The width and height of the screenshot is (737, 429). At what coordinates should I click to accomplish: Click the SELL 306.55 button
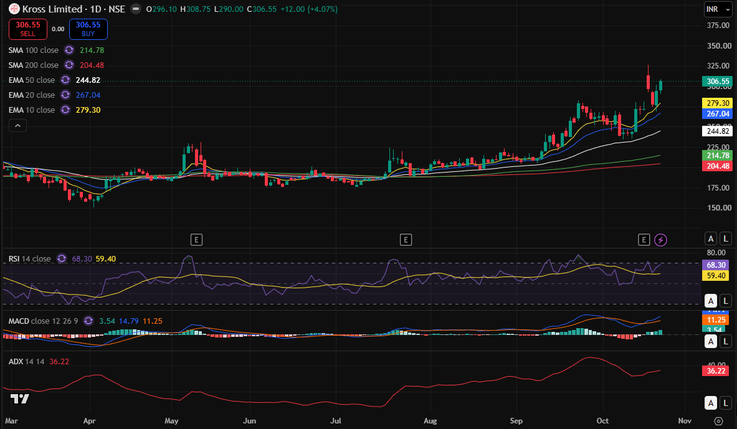28,29
